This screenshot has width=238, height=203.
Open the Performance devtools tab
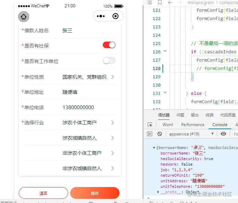(193, 125)
